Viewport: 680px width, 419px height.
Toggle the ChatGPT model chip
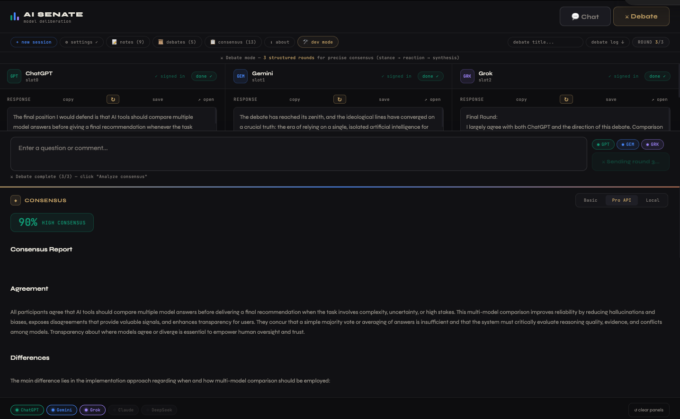click(27, 410)
